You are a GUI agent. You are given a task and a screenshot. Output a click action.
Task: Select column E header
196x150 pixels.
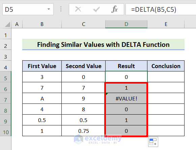point(166,24)
